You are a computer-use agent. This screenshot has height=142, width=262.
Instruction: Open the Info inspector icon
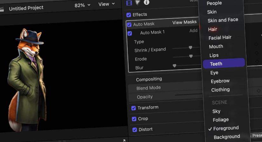[x=146, y=2]
